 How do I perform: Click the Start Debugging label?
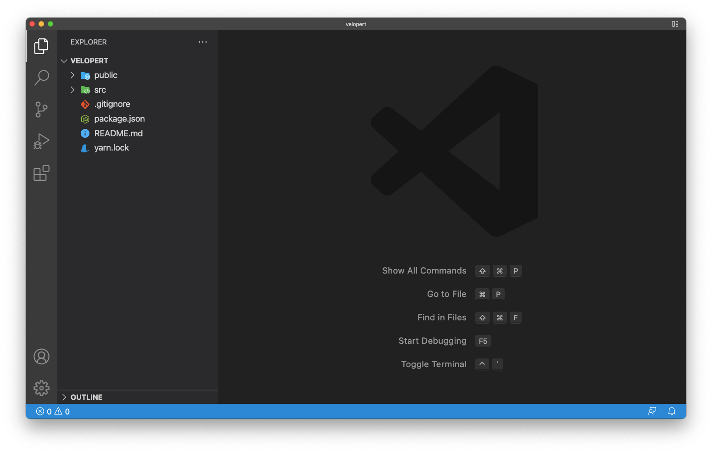coord(433,341)
